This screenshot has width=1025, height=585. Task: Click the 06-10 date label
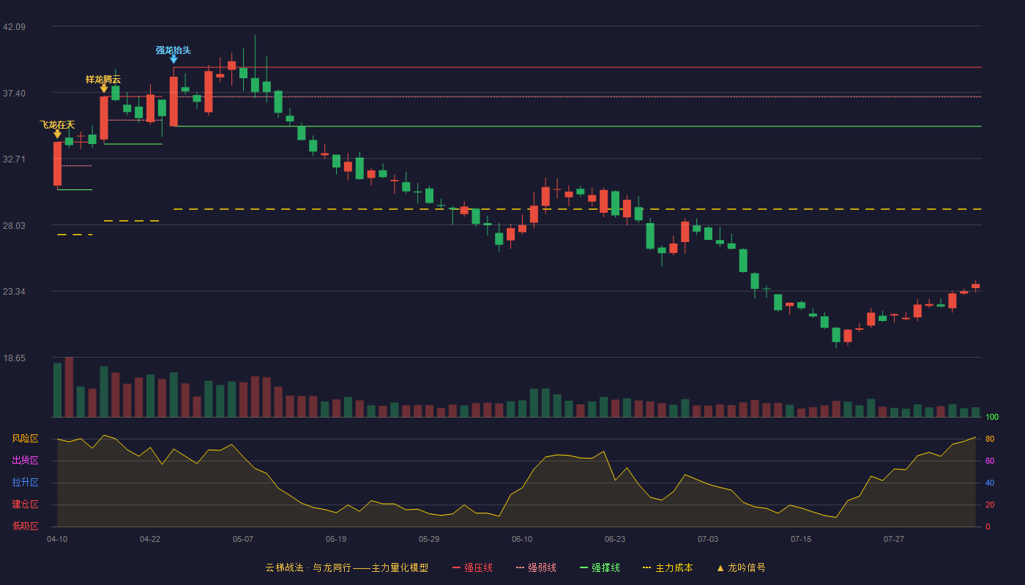522,539
